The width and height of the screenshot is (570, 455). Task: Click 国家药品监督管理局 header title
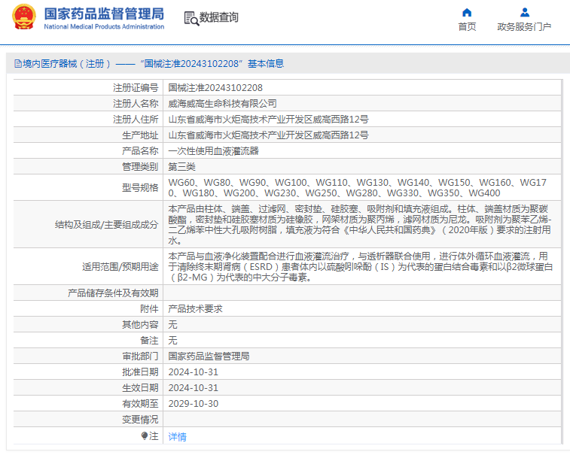coord(104,14)
